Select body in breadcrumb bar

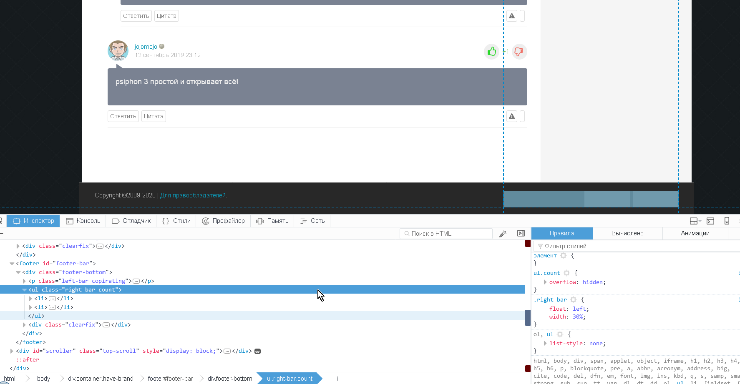pos(43,379)
